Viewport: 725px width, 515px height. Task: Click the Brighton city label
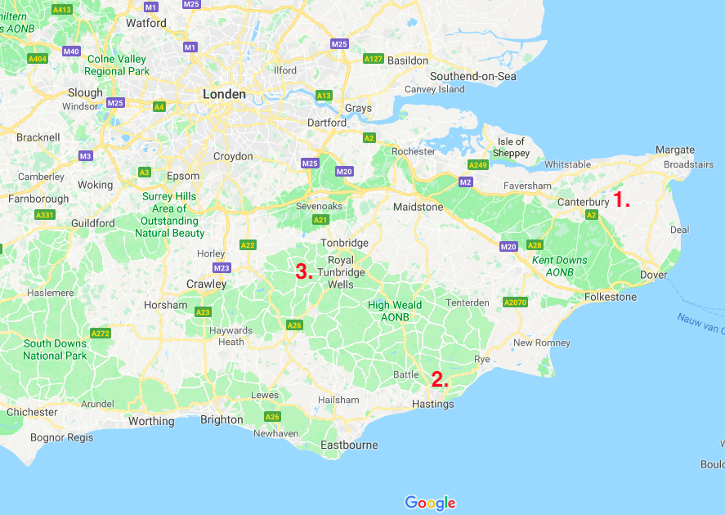coord(222,420)
